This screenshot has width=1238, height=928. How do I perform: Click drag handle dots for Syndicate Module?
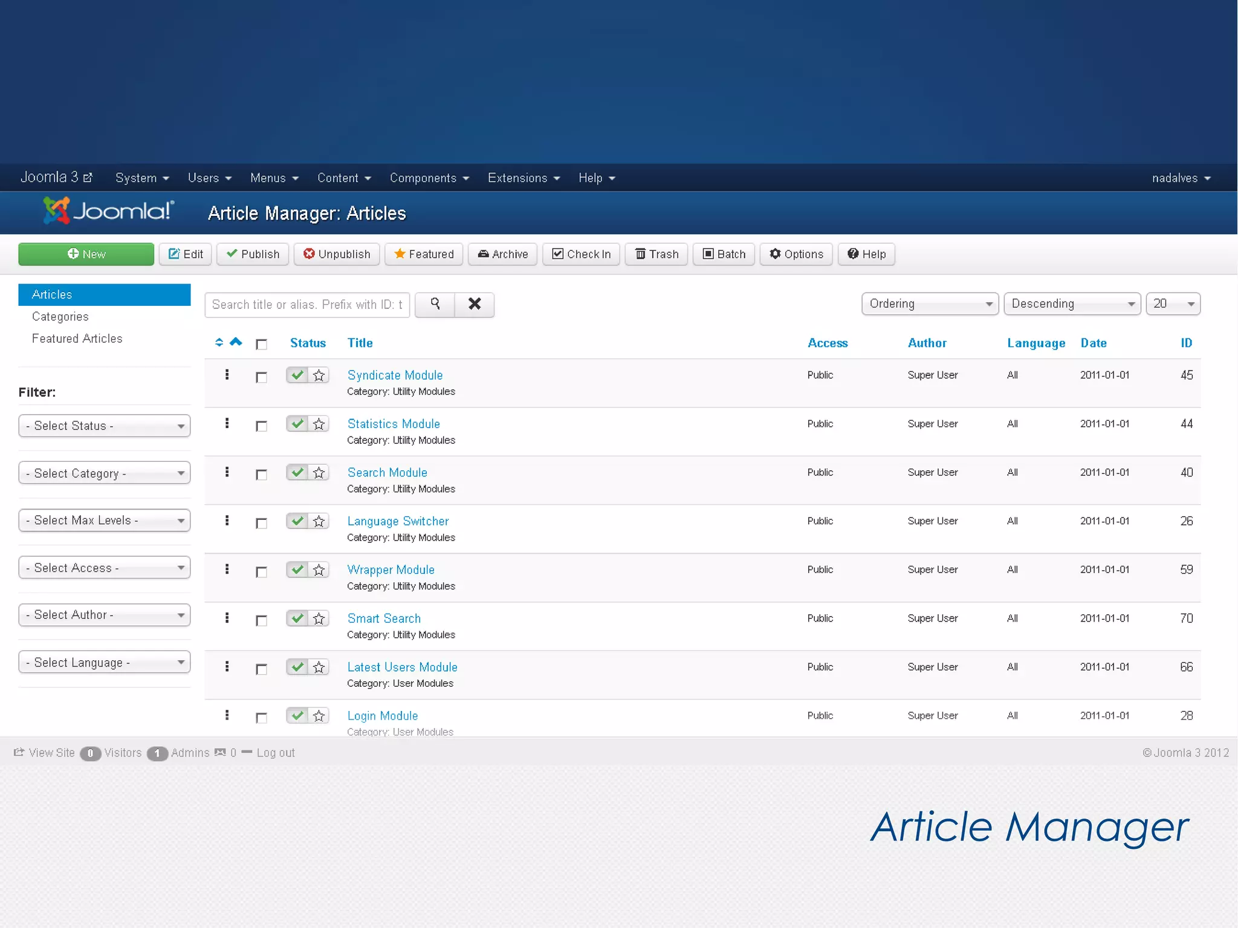click(227, 375)
